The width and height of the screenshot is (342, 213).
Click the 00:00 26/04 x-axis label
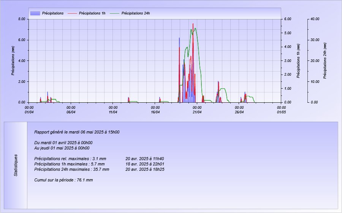point(239,110)
